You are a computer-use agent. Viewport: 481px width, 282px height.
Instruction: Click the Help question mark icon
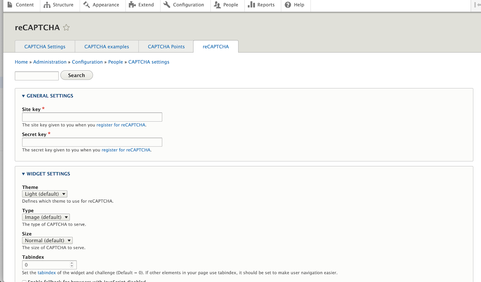(x=288, y=5)
